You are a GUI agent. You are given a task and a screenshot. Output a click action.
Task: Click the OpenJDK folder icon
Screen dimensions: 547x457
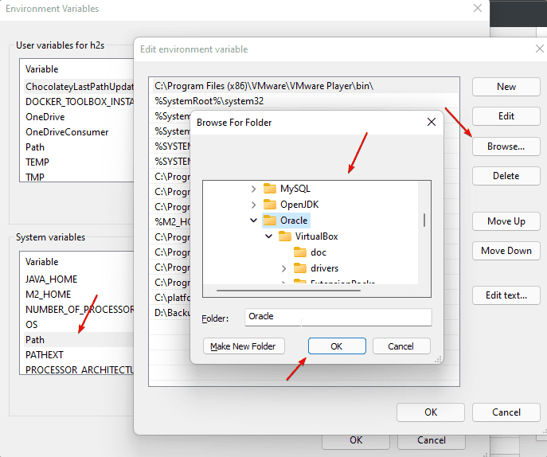(x=270, y=205)
